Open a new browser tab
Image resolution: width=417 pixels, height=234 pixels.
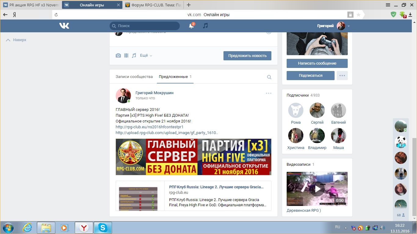click(189, 5)
